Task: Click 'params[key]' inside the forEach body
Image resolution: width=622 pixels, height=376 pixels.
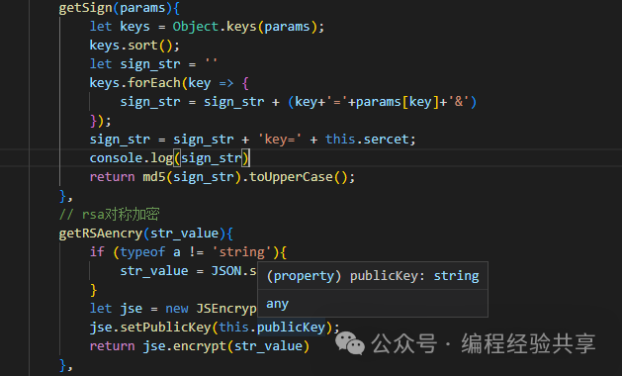Action: click(398, 102)
